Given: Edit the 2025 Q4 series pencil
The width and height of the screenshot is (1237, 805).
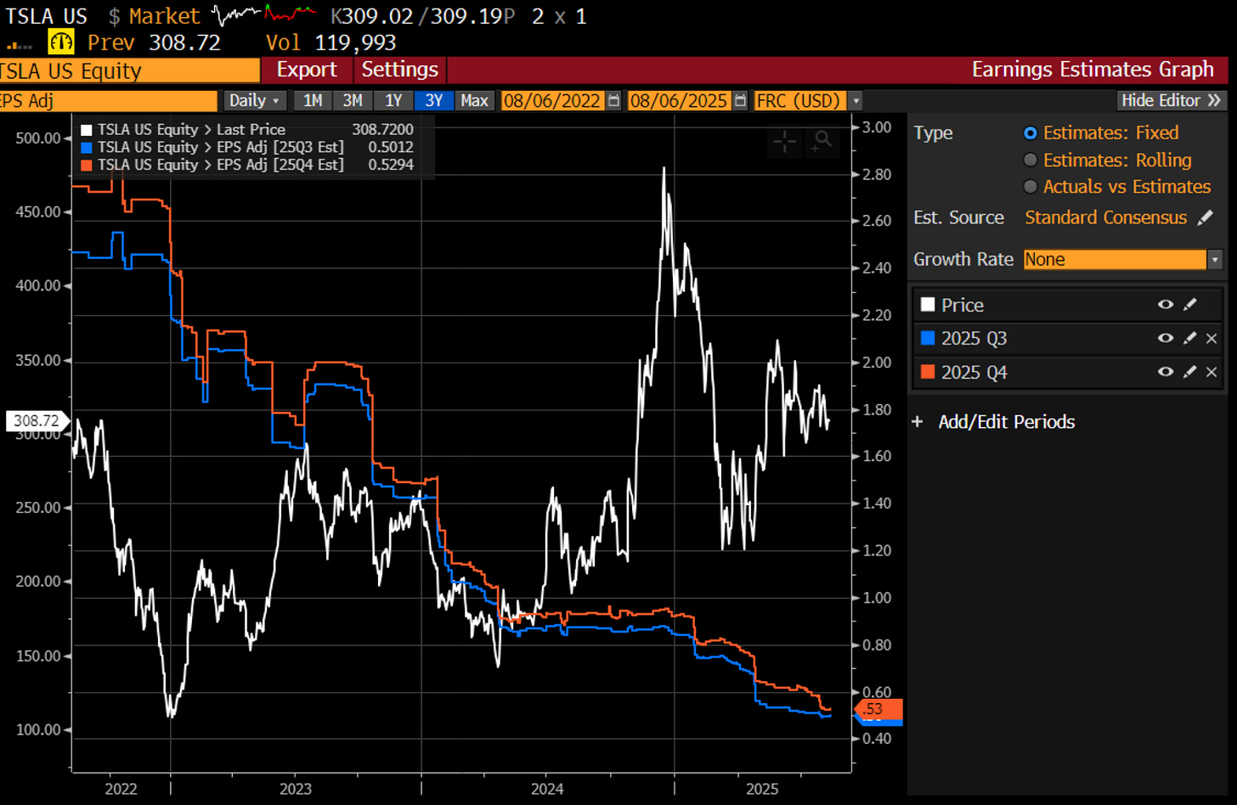Looking at the screenshot, I should tap(1189, 372).
